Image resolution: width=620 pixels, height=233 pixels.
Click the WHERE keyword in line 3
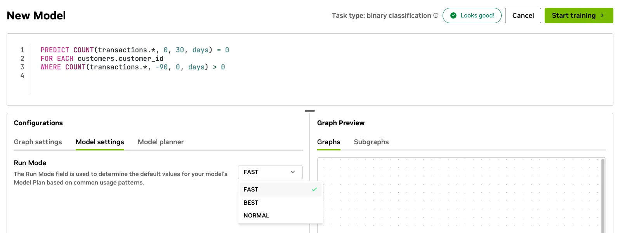51,67
